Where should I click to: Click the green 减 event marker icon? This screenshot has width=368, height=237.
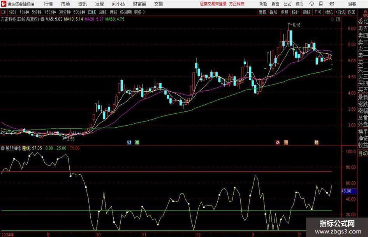click(x=137, y=142)
